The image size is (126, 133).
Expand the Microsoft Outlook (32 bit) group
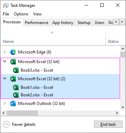5,104
